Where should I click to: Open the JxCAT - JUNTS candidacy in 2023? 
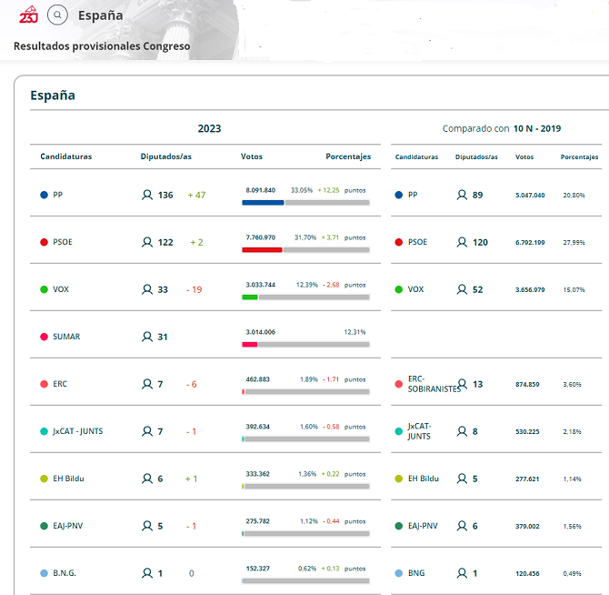pyautogui.click(x=77, y=431)
